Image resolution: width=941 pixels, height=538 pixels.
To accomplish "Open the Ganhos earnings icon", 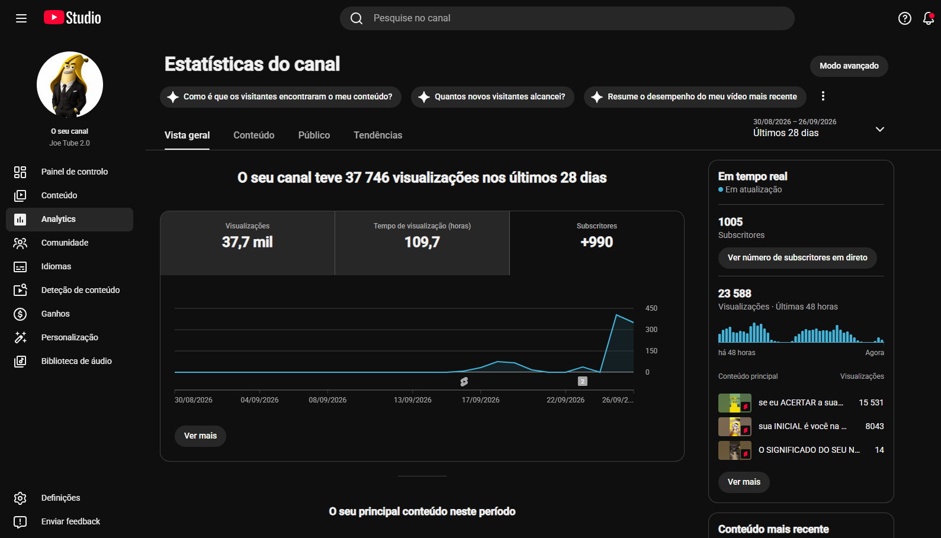I will point(20,314).
